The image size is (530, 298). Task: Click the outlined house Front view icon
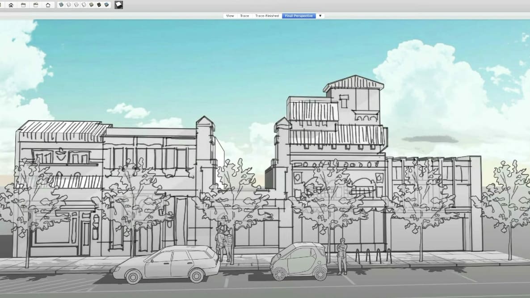[48, 5]
